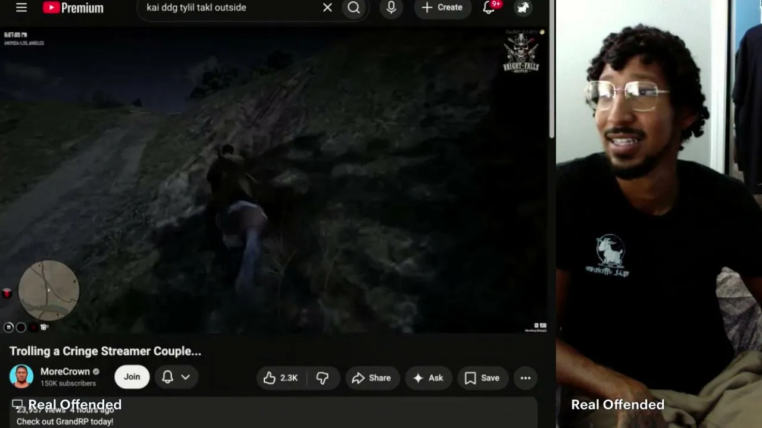Screen dimensions: 762x428
Task: Clear the search box text
Action: [x=327, y=8]
